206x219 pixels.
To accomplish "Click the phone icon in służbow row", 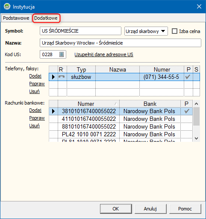I will [x=62, y=77].
